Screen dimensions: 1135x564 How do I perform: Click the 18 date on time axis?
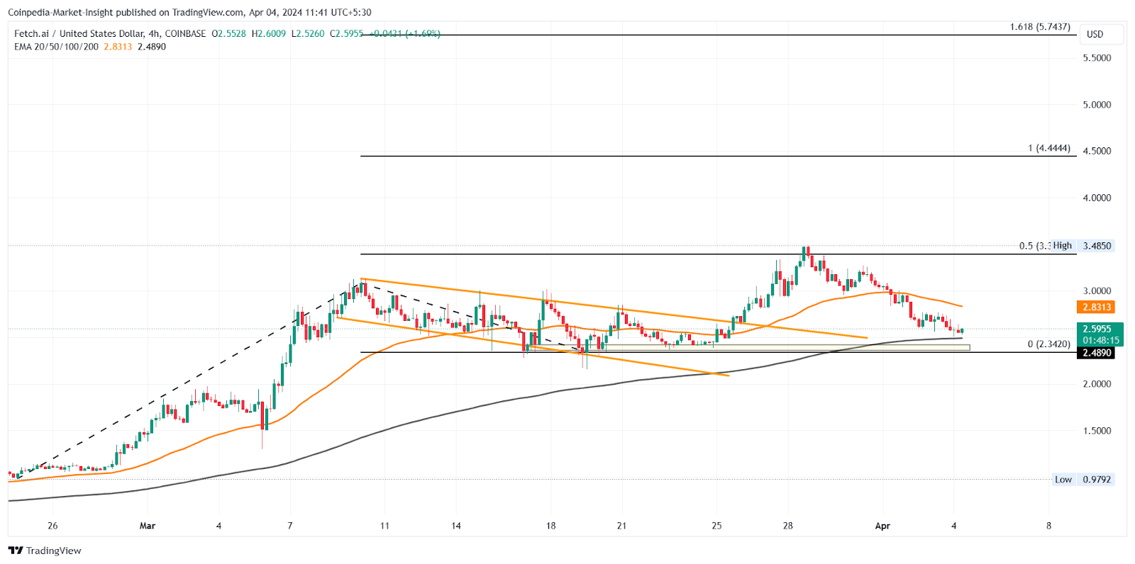click(x=551, y=526)
